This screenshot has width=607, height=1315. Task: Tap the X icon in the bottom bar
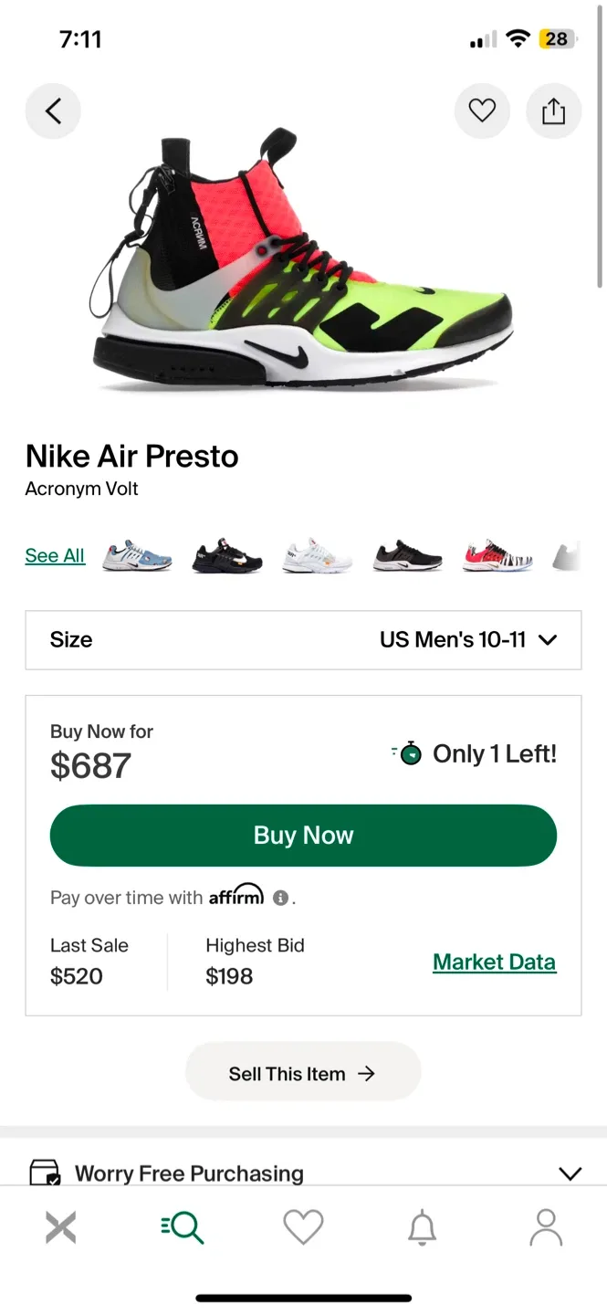[x=60, y=1227]
